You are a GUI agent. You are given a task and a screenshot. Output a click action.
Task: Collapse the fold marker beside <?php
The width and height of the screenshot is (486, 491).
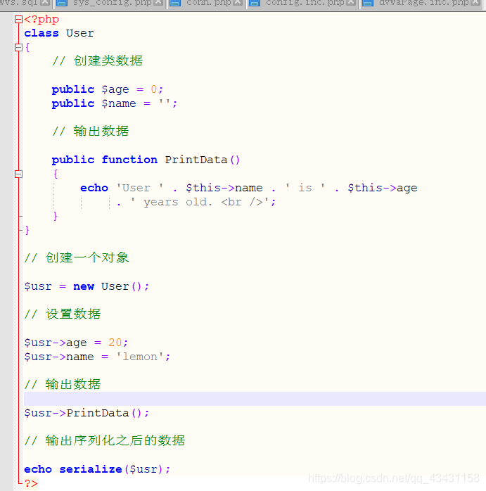pos(18,20)
